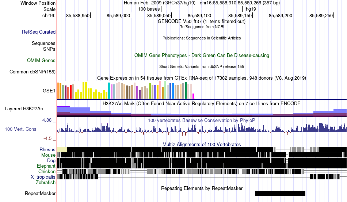Select the Layered H3K27Ac track label
The image size is (347, 202).
tap(24, 108)
